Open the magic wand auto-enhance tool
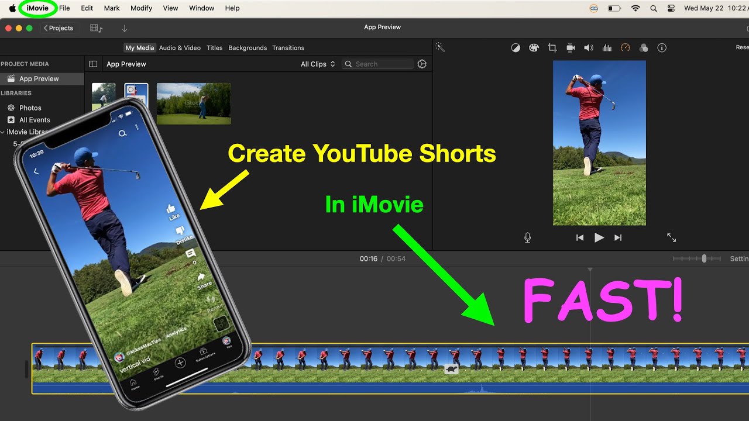The image size is (749, 421). [x=440, y=48]
